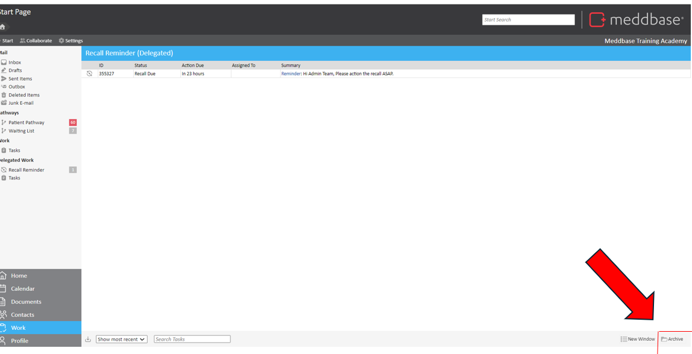Click the home icon below Start Page
This screenshot has height=354, width=692.
pyautogui.click(x=3, y=26)
